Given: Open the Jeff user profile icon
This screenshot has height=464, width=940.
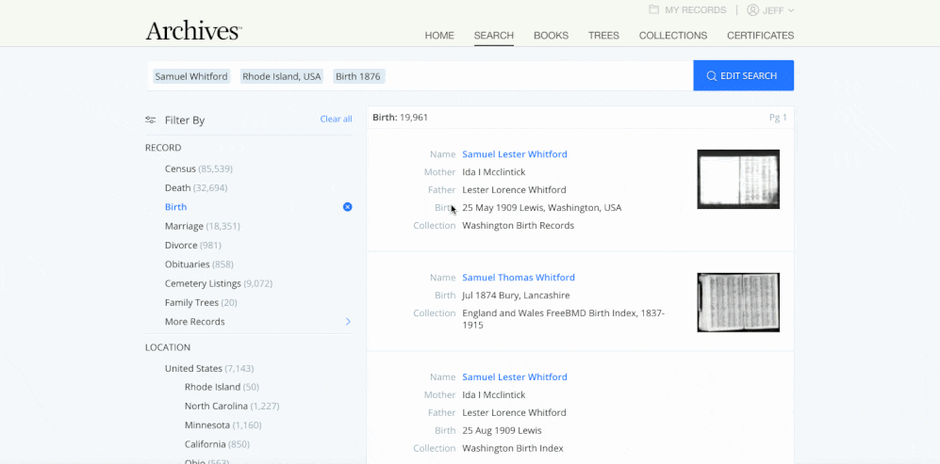Looking at the screenshot, I should pos(753,10).
